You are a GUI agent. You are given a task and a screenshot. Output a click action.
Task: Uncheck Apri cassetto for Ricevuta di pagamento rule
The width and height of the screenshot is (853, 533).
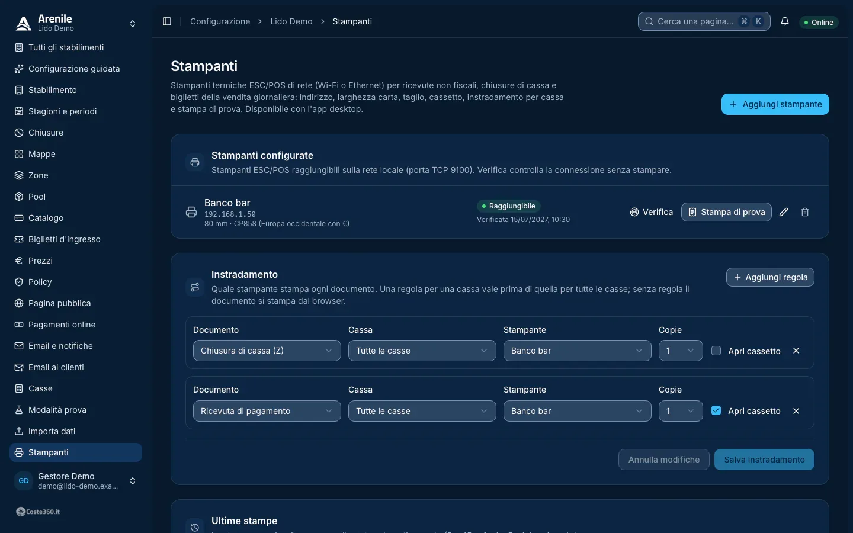click(x=716, y=410)
